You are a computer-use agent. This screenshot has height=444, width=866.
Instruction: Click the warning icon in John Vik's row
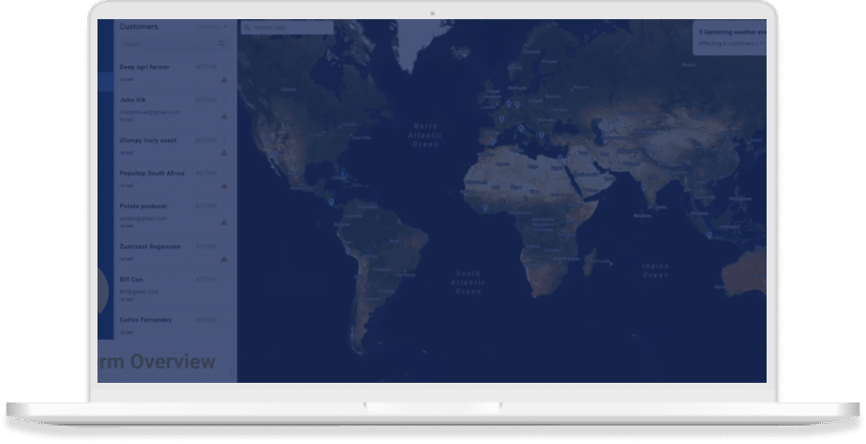[225, 116]
